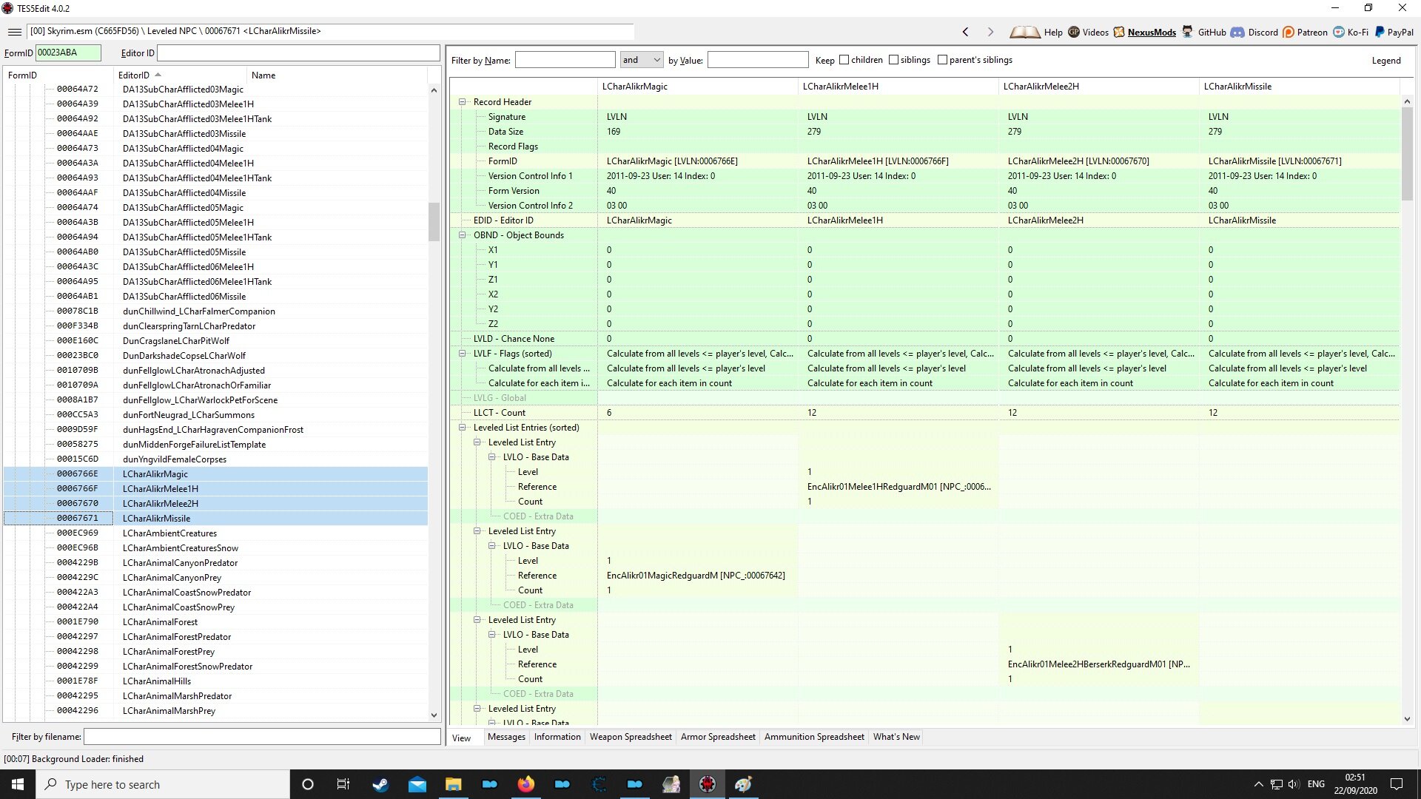Click the record view vertical scrollbar thumb
Screen dimensions: 1421x799
[1407, 153]
